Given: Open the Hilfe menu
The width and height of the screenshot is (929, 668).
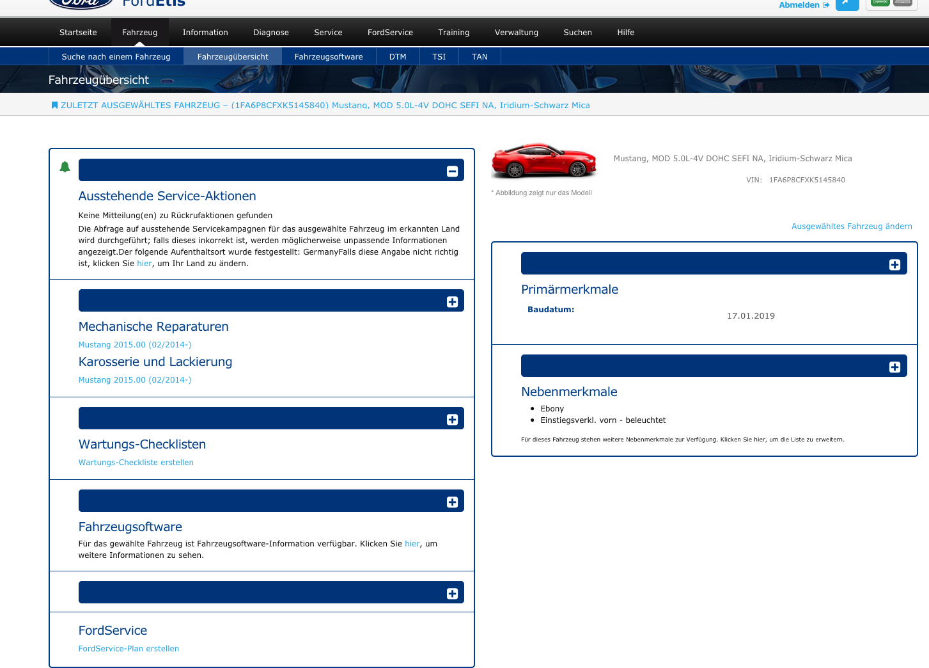Looking at the screenshot, I should [626, 32].
